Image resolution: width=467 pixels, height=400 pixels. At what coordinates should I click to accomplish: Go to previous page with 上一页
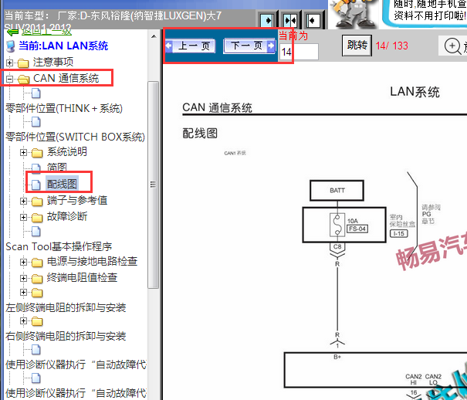tap(191, 46)
